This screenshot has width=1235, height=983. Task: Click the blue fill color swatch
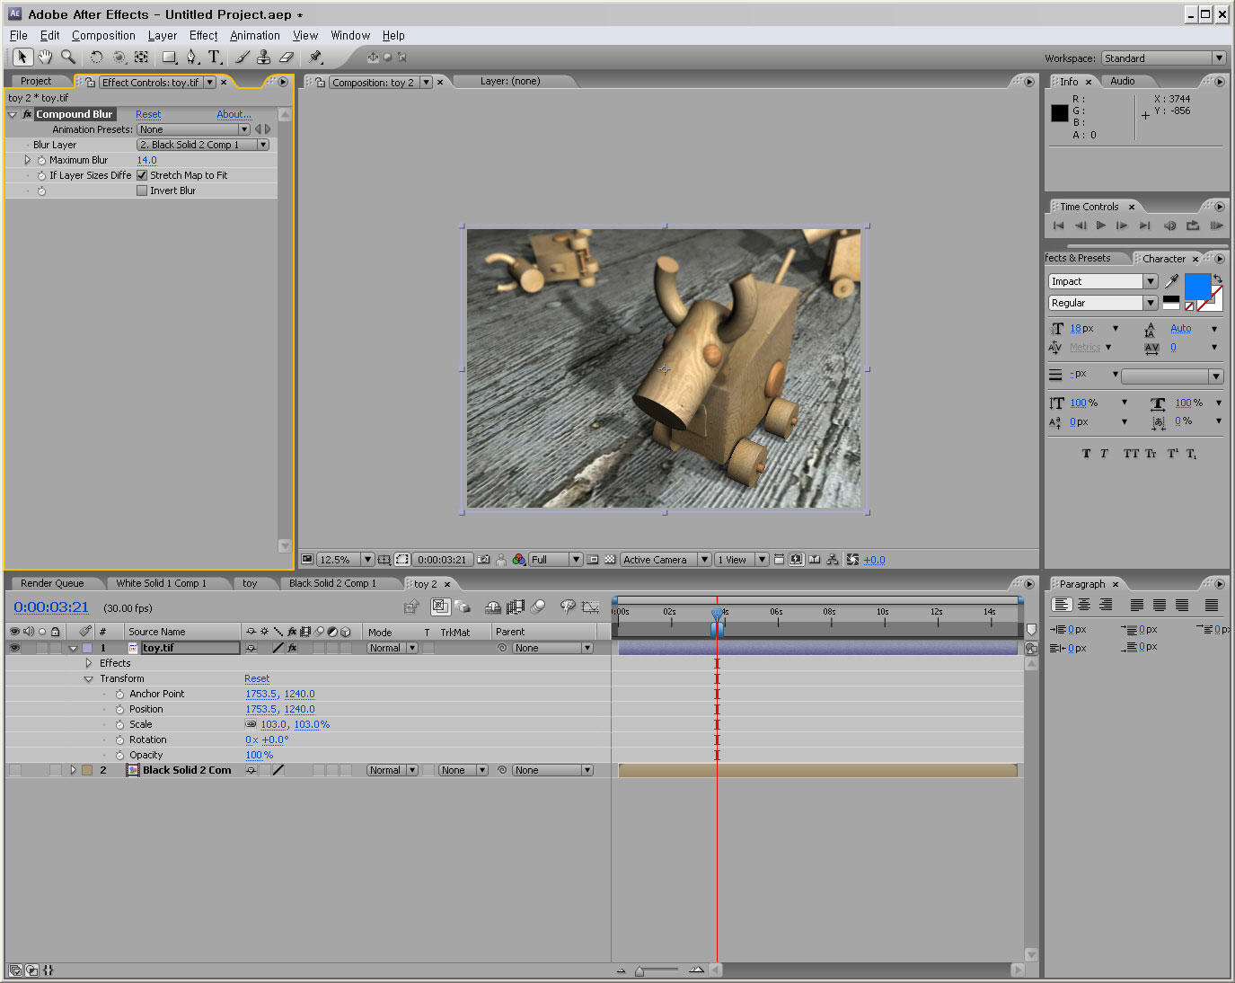tap(1197, 287)
